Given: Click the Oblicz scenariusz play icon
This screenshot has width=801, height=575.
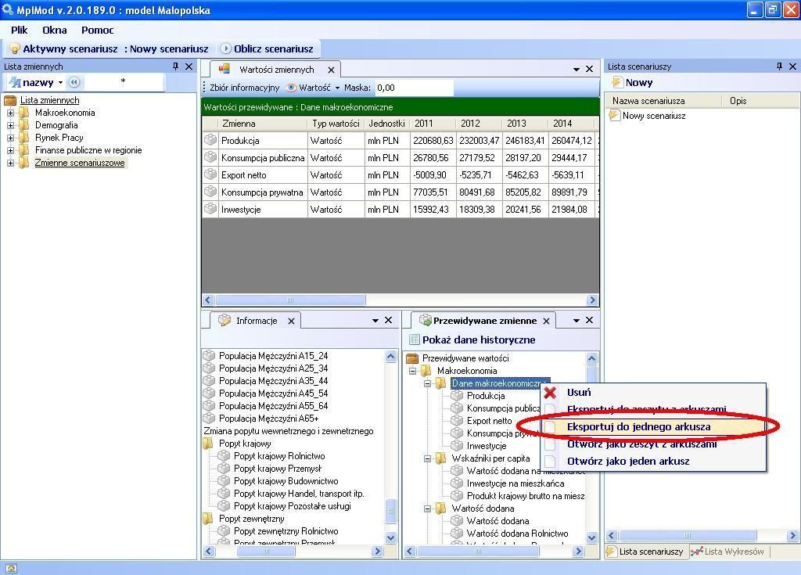Looking at the screenshot, I should (226, 49).
